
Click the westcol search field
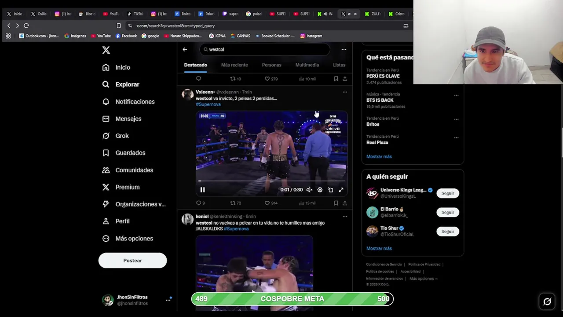265,49
